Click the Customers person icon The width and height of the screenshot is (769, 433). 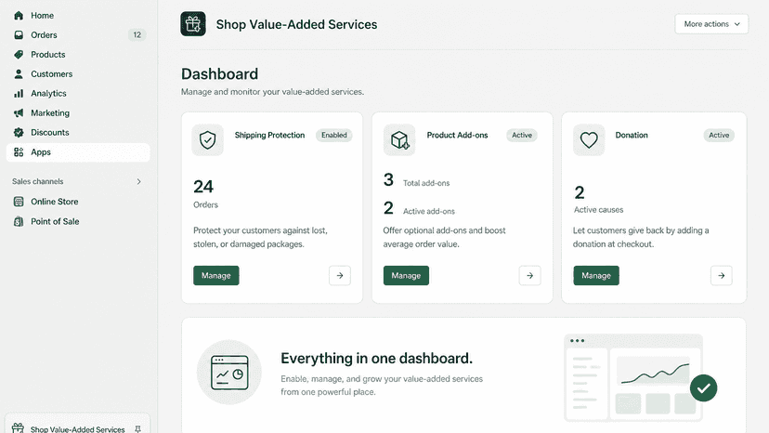[x=19, y=73]
